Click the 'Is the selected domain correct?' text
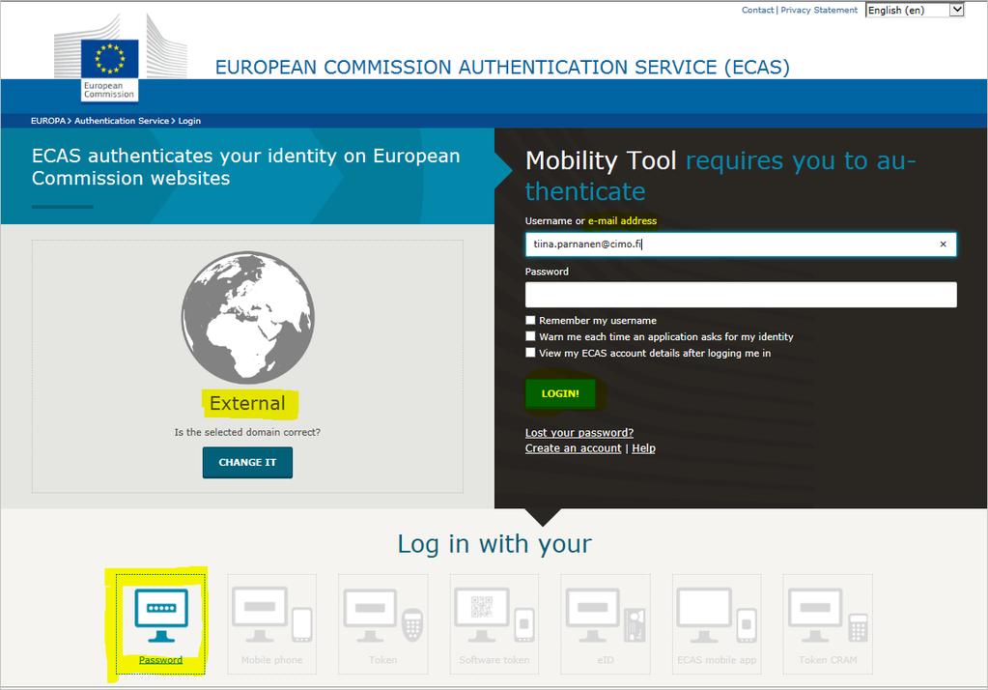The height and width of the screenshot is (690, 988). 247,433
